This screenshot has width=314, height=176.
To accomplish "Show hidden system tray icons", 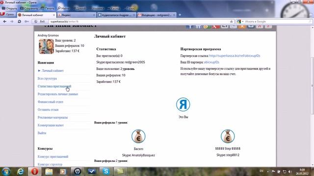I will (268, 172).
